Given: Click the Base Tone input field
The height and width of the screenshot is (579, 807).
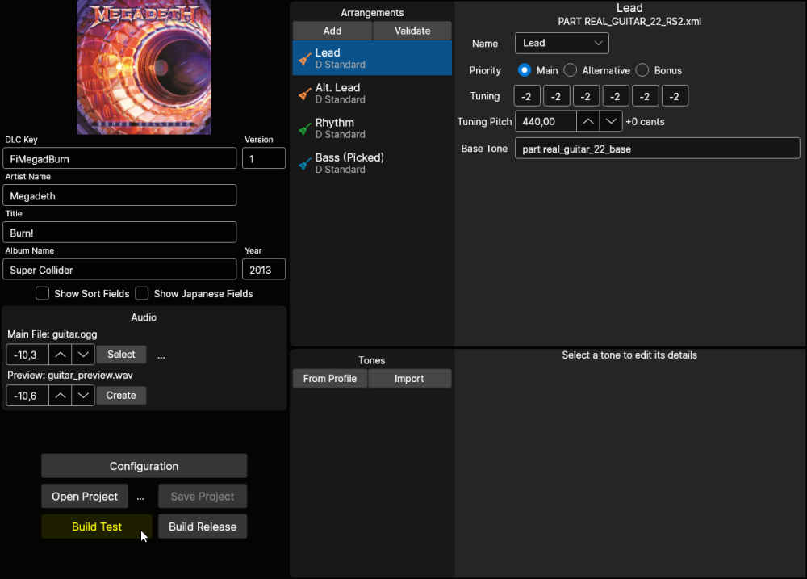Looking at the screenshot, I should [x=657, y=149].
